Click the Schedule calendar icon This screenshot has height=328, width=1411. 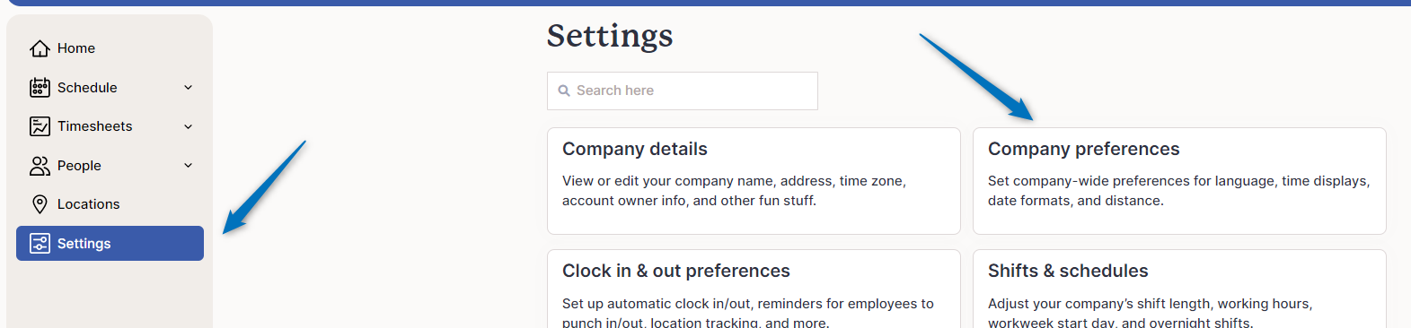[x=40, y=87]
